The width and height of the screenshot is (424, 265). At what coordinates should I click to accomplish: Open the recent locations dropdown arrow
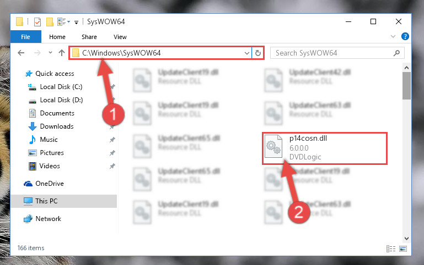point(50,53)
